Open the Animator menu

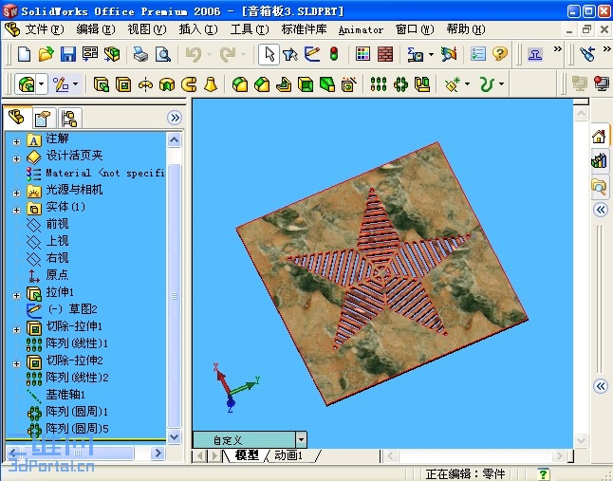(361, 29)
